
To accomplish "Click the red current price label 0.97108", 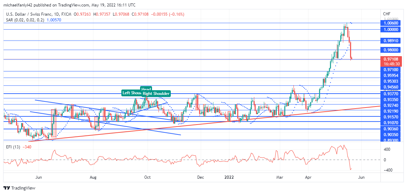I will (391, 59).
